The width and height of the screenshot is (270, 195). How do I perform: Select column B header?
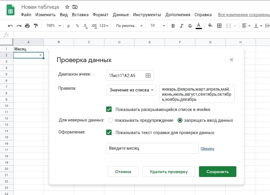[59, 42]
